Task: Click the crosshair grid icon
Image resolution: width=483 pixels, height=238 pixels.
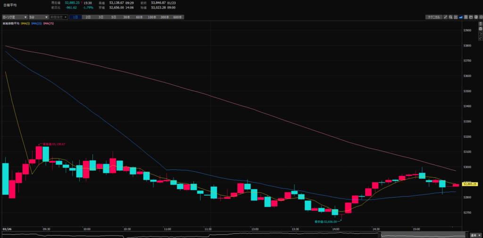Action: point(456,17)
